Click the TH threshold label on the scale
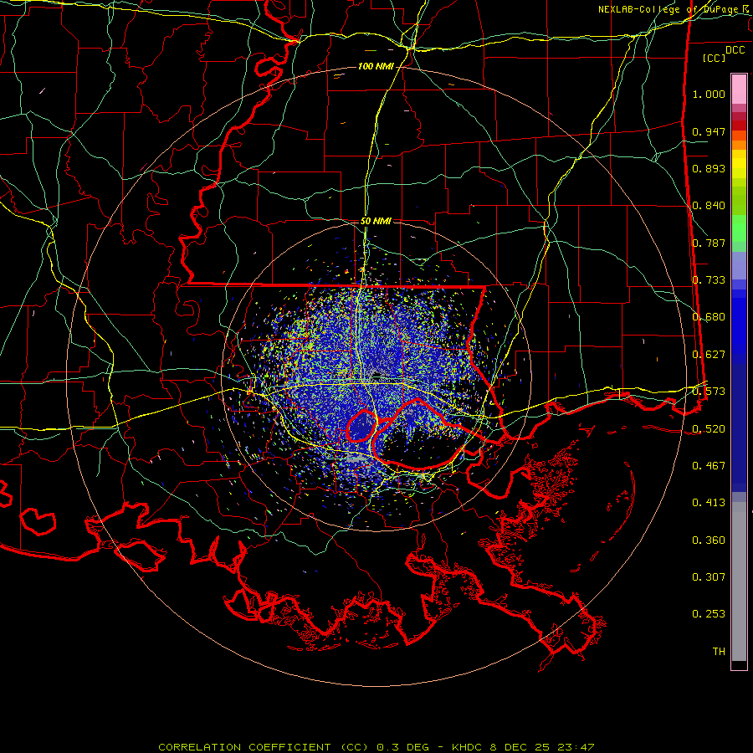This screenshot has height=753, width=753. 719,652
